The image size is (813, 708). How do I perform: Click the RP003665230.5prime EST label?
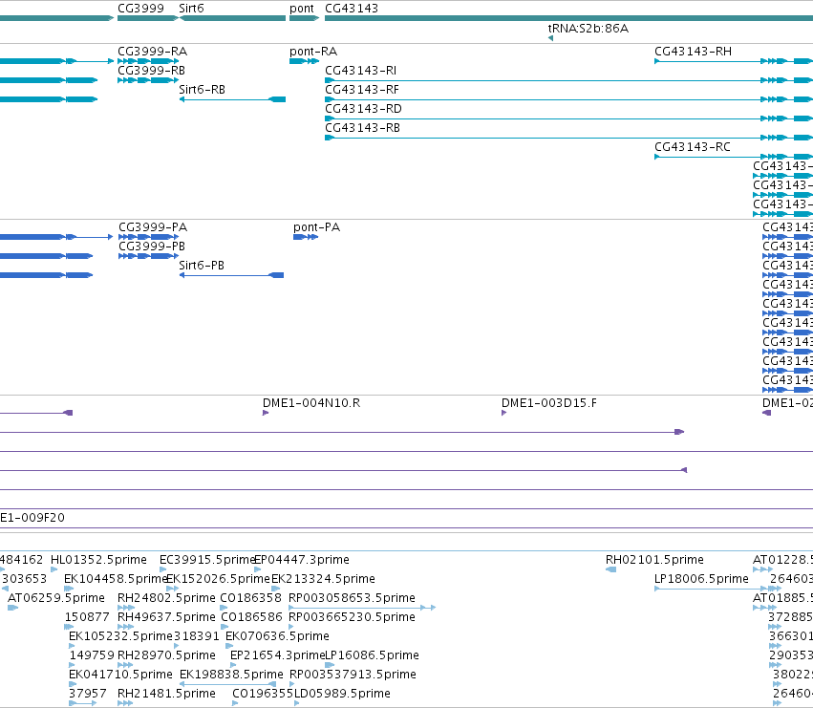[x=353, y=617]
